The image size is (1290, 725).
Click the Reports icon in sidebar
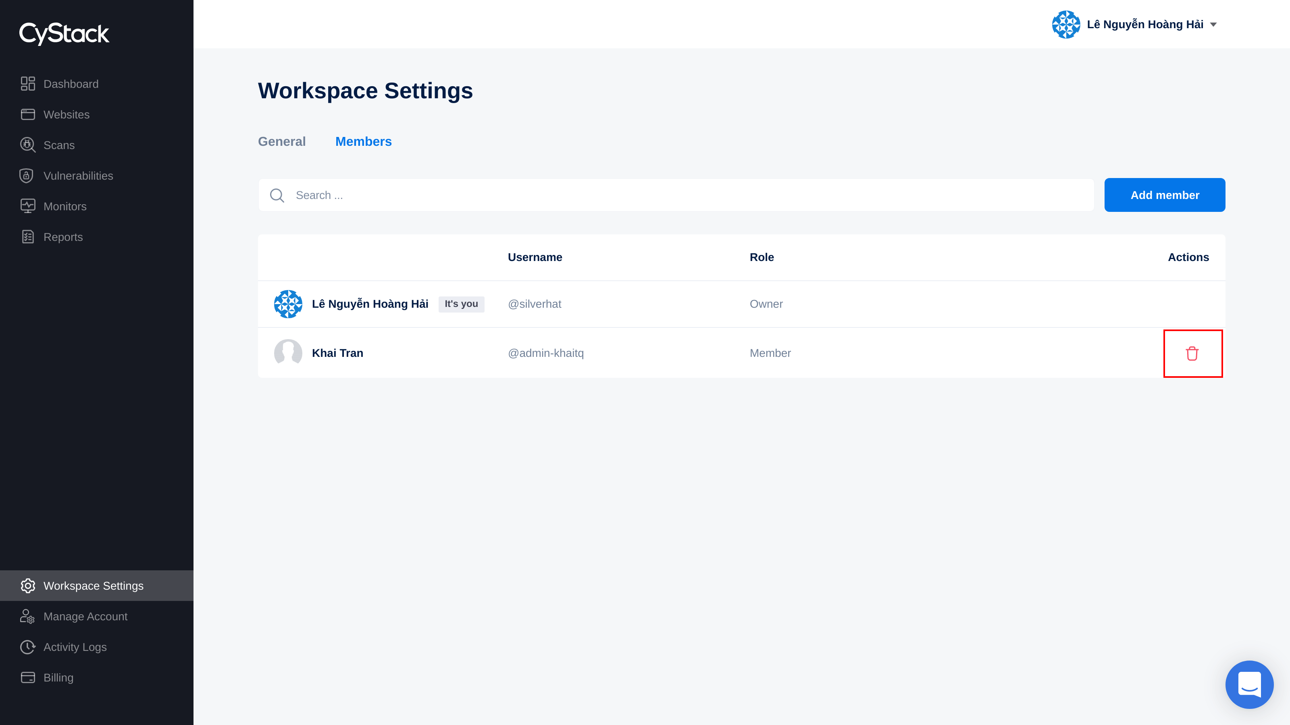28,237
